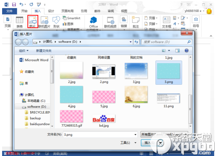Select Local Disk (C:) in the tree

pyautogui.click(x=34, y=101)
